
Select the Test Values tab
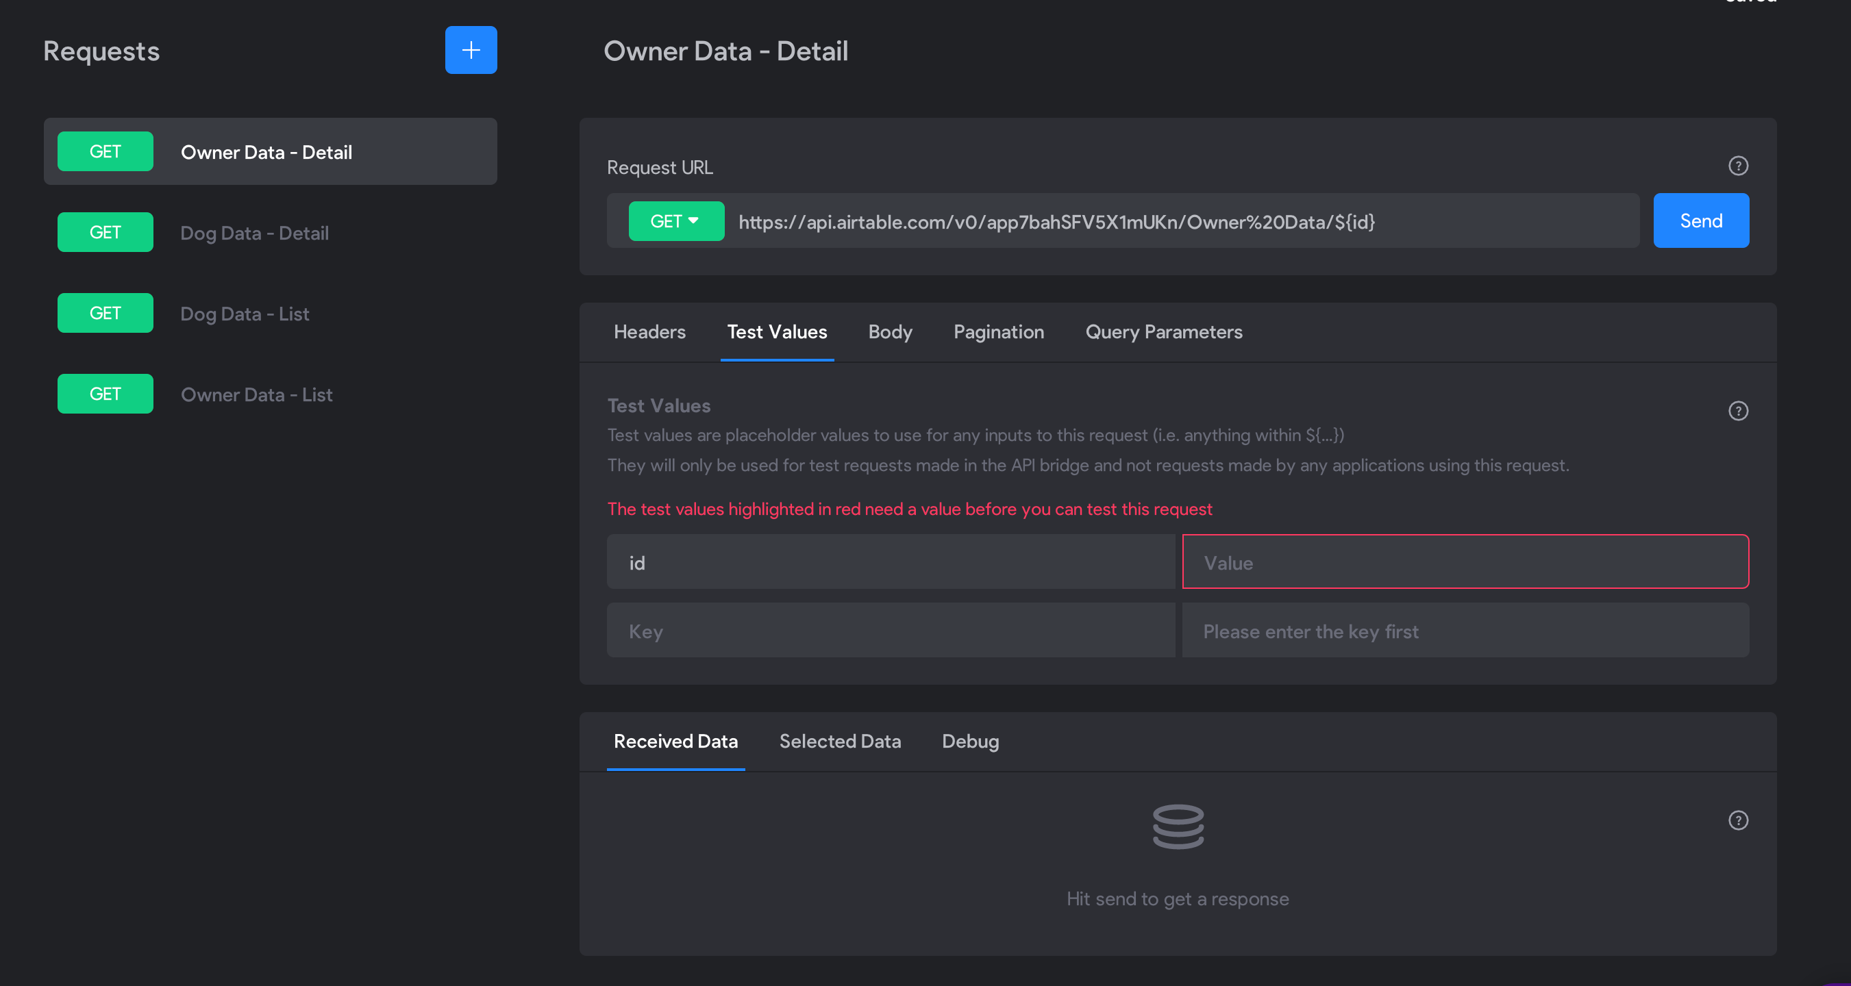(x=777, y=332)
